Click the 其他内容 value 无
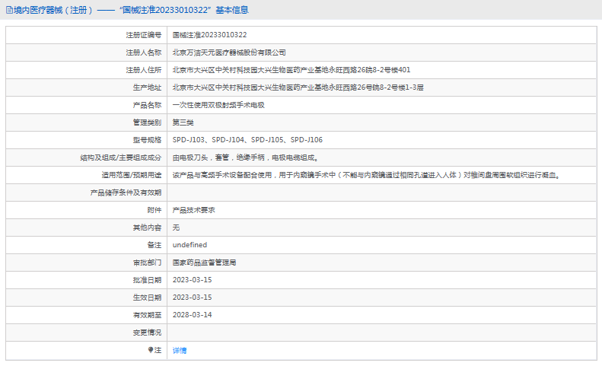This screenshot has width=602, height=366. (176, 228)
